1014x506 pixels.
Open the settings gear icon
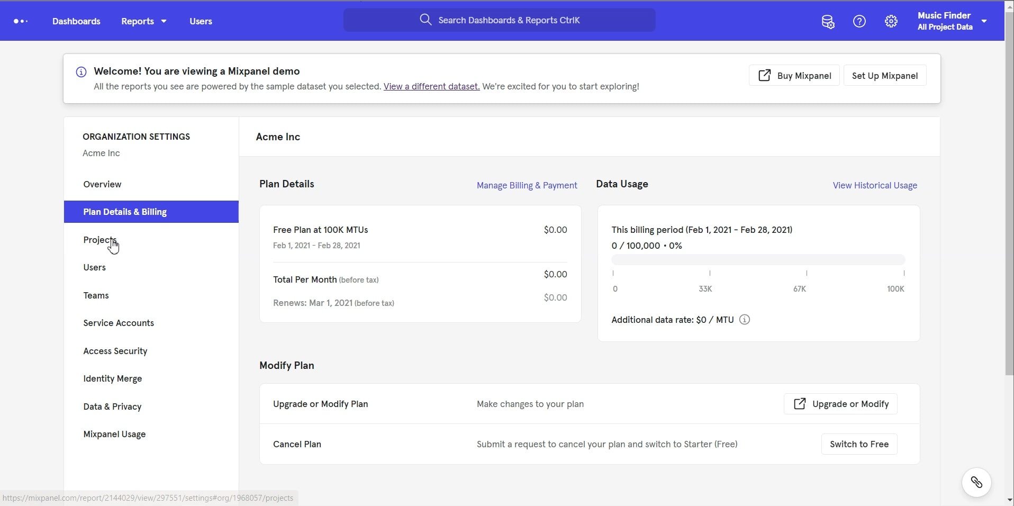pos(891,21)
